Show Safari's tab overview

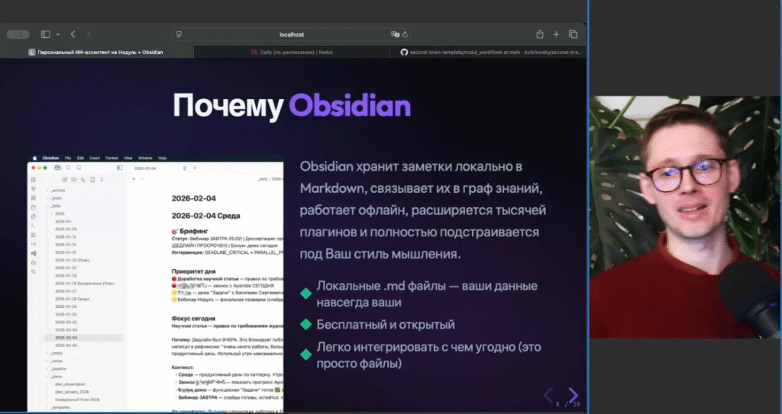(x=573, y=34)
